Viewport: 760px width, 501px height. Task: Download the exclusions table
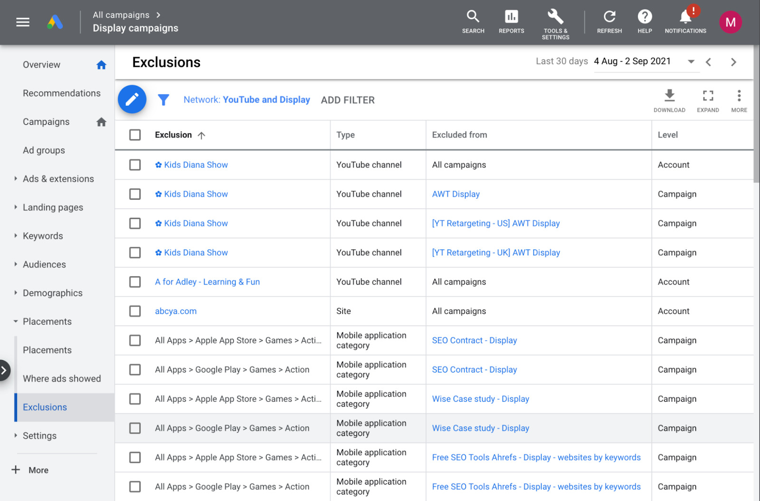coord(669,96)
